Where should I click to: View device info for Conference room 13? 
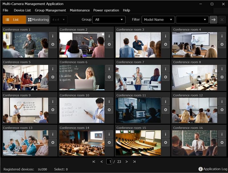tap(52, 134)
